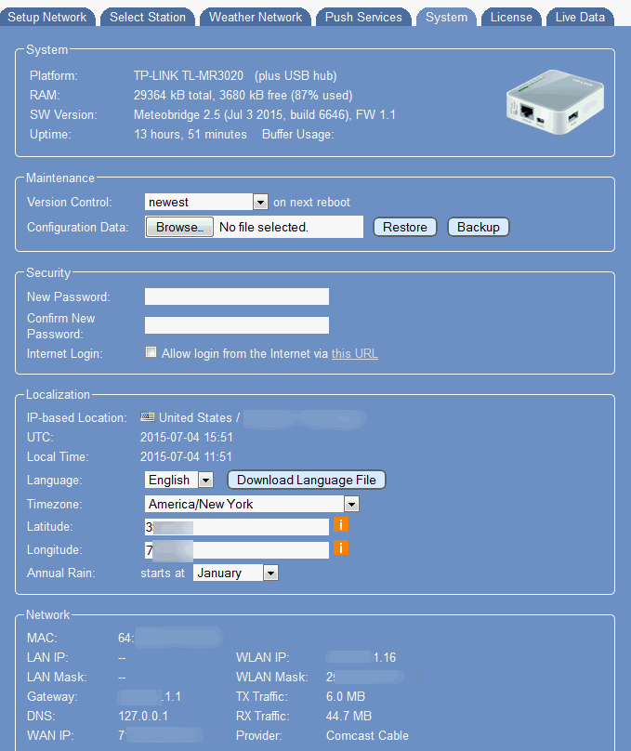
Task: Go to the Weather Network tab
Action: [256, 17]
